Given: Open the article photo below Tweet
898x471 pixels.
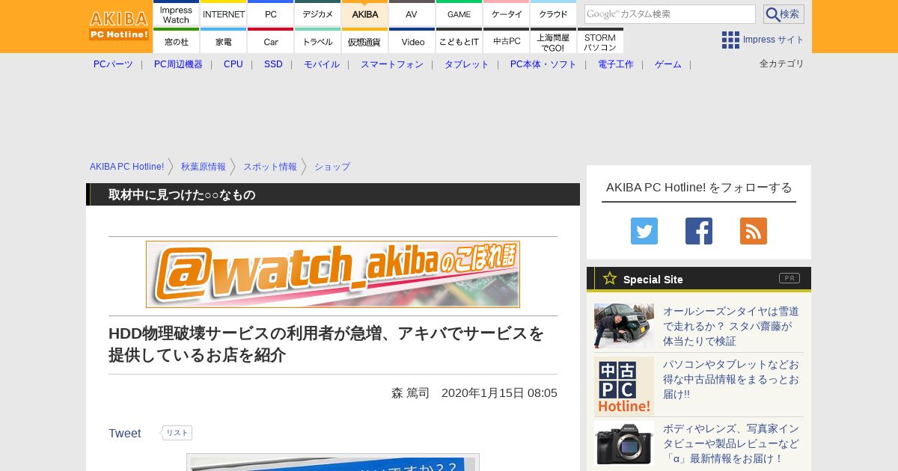Looking at the screenshot, I should (x=333, y=462).
